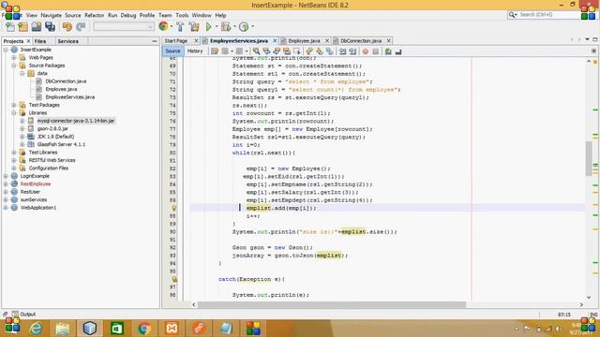Viewport: 600px width, 337px height.
Task: Click the editor horizontal scrollbar thumb
Action: pos(332,305)
